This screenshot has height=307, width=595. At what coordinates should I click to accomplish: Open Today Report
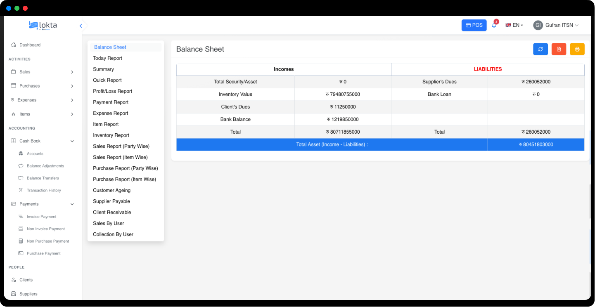pos(107,58)
